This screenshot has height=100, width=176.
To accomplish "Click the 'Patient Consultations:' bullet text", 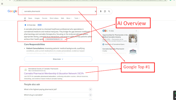I will [x=35, y=48].
